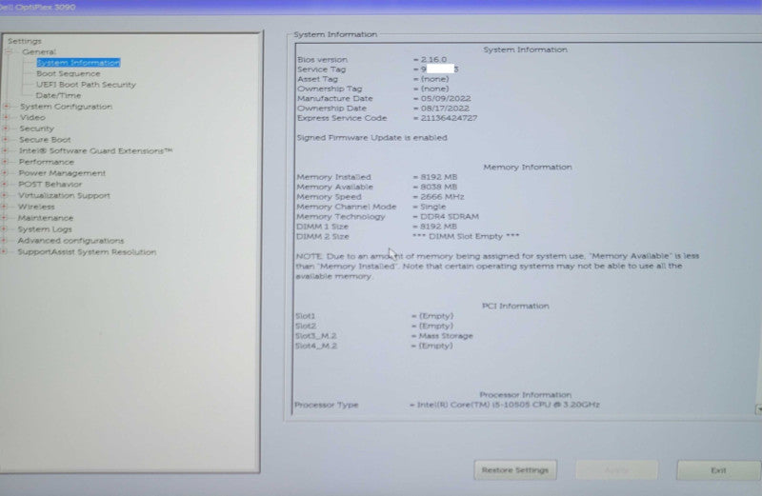Click the DIMM Slot Empty text
This screenshot has height=496, width=762.
click(466, 237)
